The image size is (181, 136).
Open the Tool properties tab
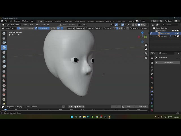tap(152, 58)
